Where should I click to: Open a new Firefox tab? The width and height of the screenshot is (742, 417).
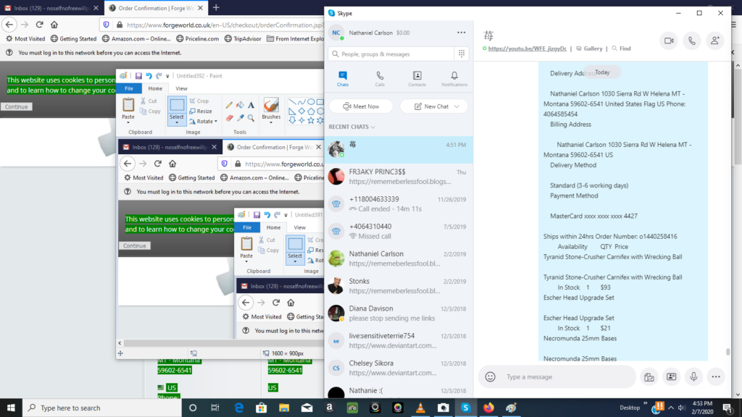(216, 7)
